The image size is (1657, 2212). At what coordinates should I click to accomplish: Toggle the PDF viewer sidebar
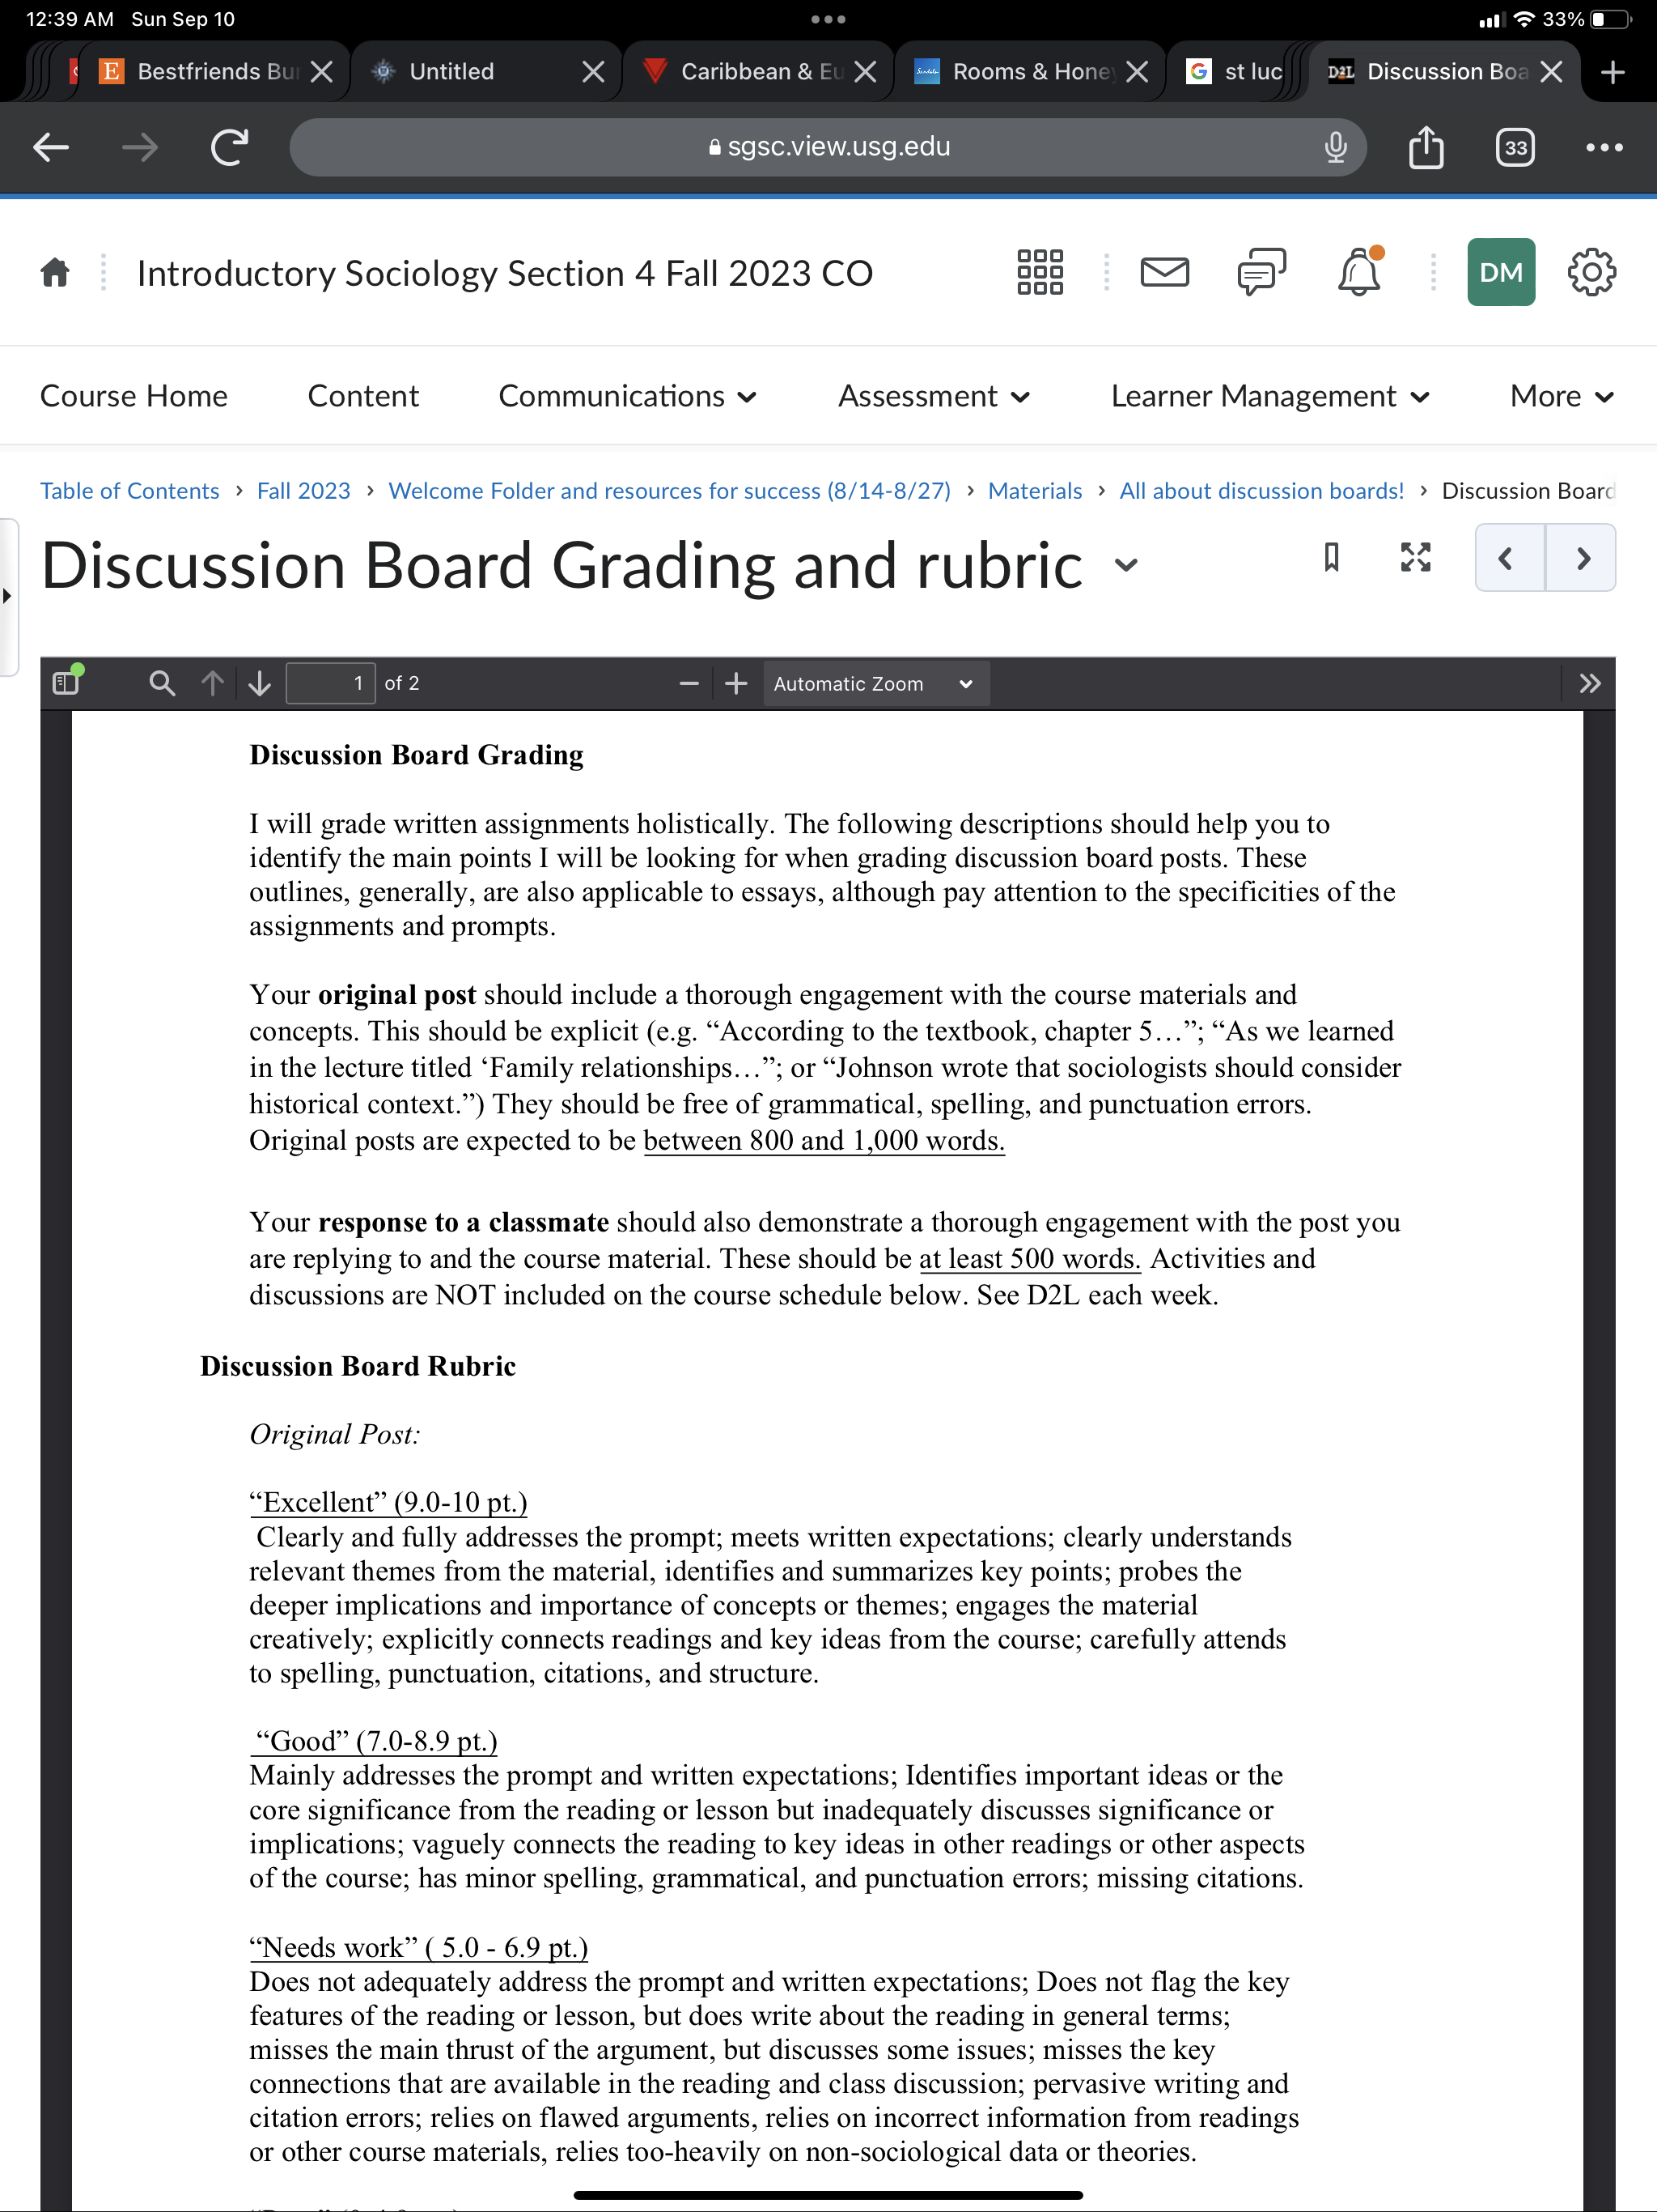coord(67,682)
